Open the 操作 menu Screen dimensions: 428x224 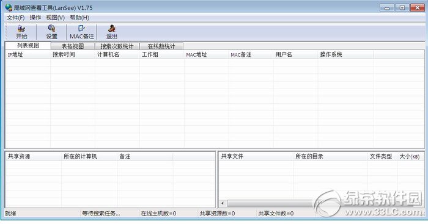point(35,18)
